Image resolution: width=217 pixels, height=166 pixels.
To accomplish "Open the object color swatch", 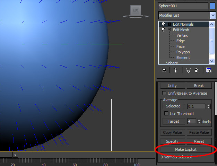I will 212,6.
